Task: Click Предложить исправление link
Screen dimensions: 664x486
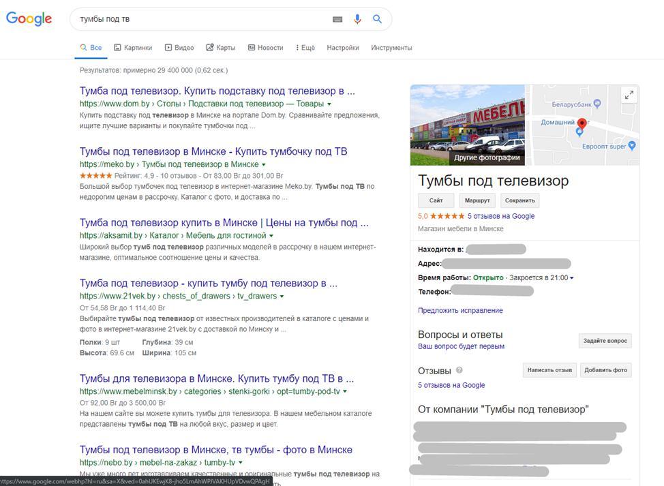Action: (x=460, y=310)
